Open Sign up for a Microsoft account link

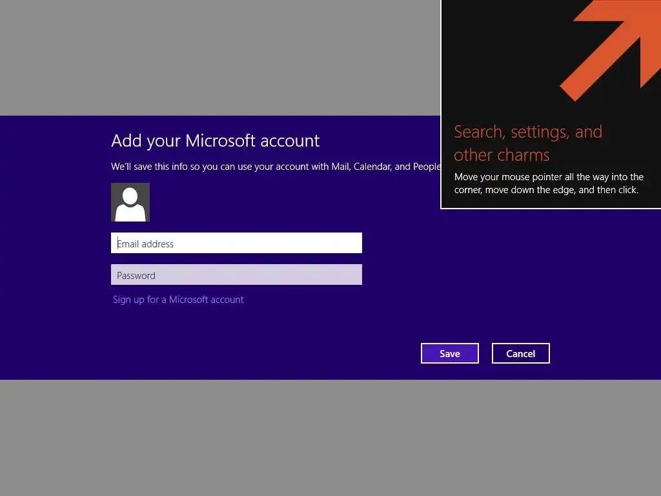[178, 300]
